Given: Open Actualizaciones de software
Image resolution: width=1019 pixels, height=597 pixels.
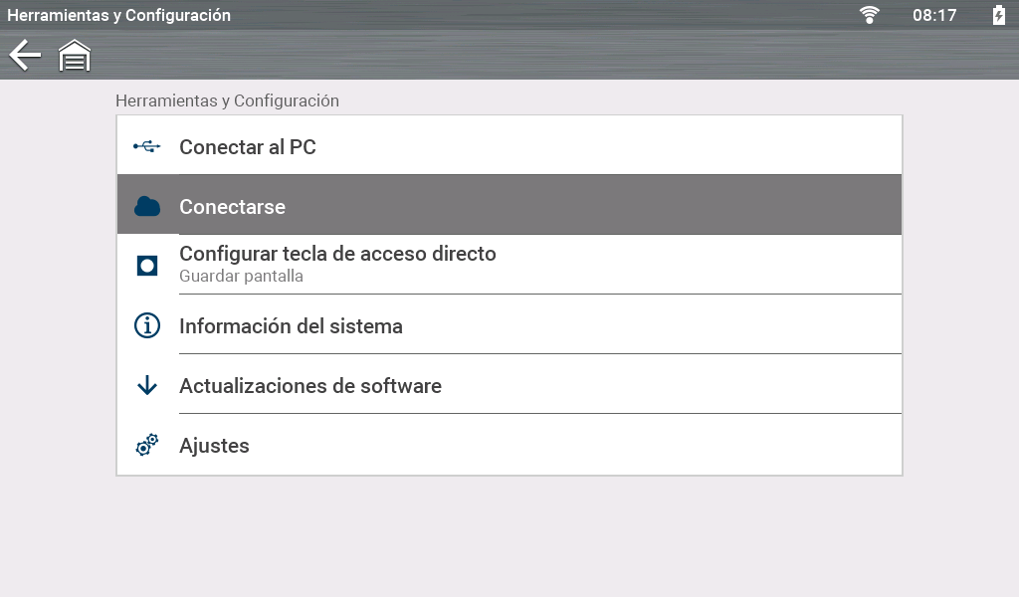Looking at the screenshot, I should click(310, 386).
